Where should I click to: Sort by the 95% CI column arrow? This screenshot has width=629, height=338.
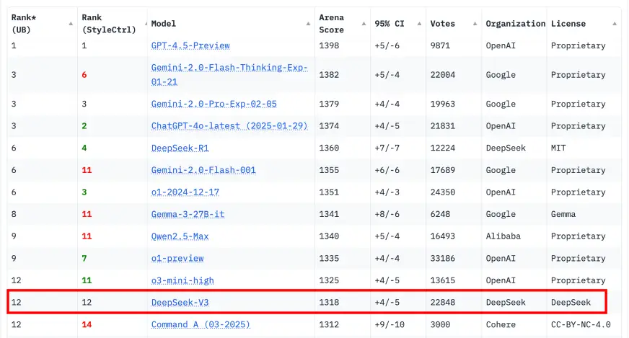pyautogui.click(x=419, y=24)
